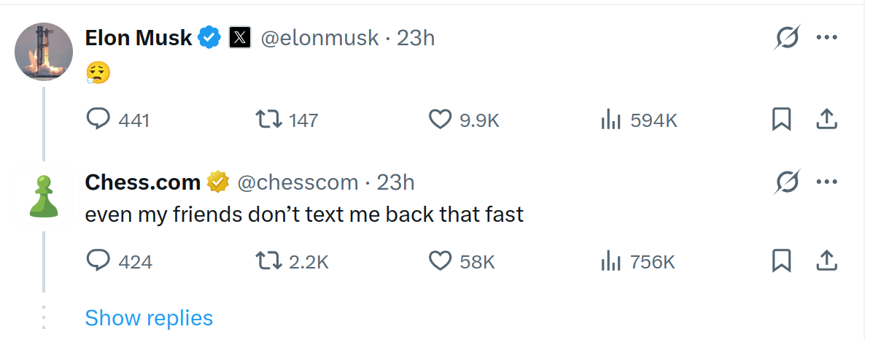Share Elon Musk's tweet
873x340 pixels.
pos(827,119)
